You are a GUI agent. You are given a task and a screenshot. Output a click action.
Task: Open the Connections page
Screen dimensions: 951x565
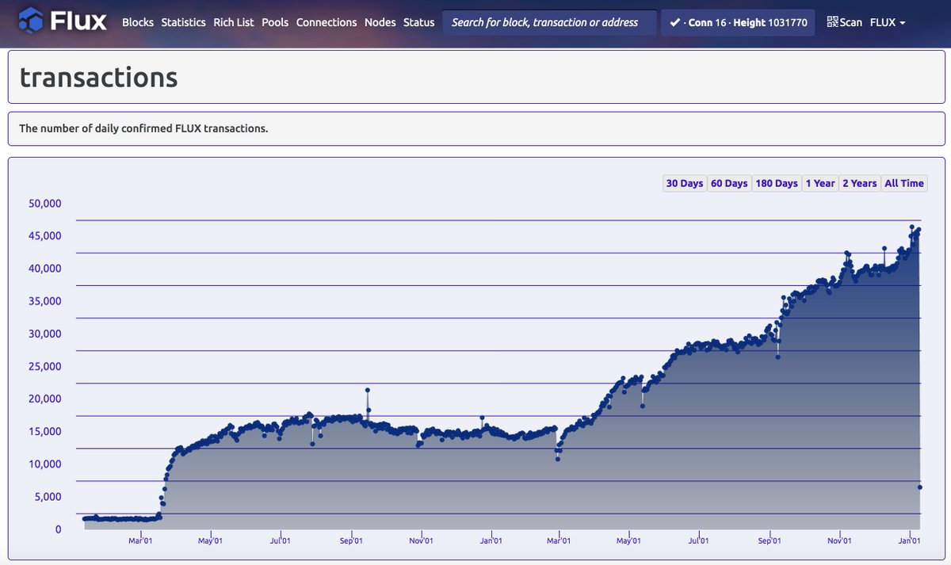tap(327, 22)
